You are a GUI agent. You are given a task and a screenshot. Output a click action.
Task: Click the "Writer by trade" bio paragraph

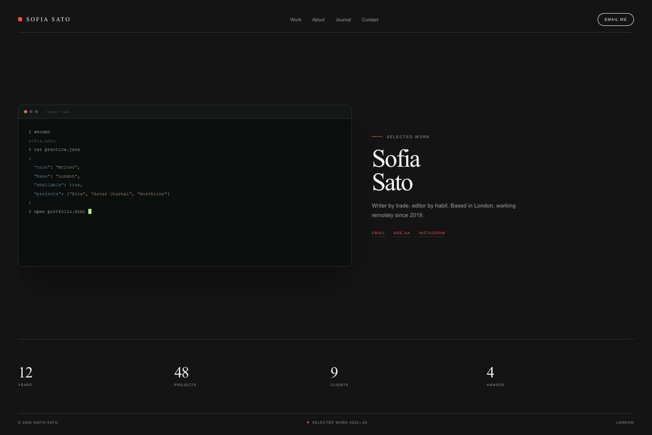(443, 210)
